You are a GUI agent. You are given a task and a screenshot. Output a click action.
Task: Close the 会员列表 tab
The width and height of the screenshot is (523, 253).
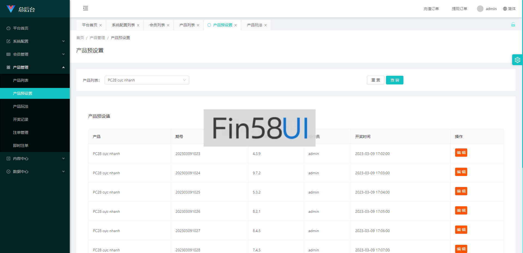click(168, 25)
